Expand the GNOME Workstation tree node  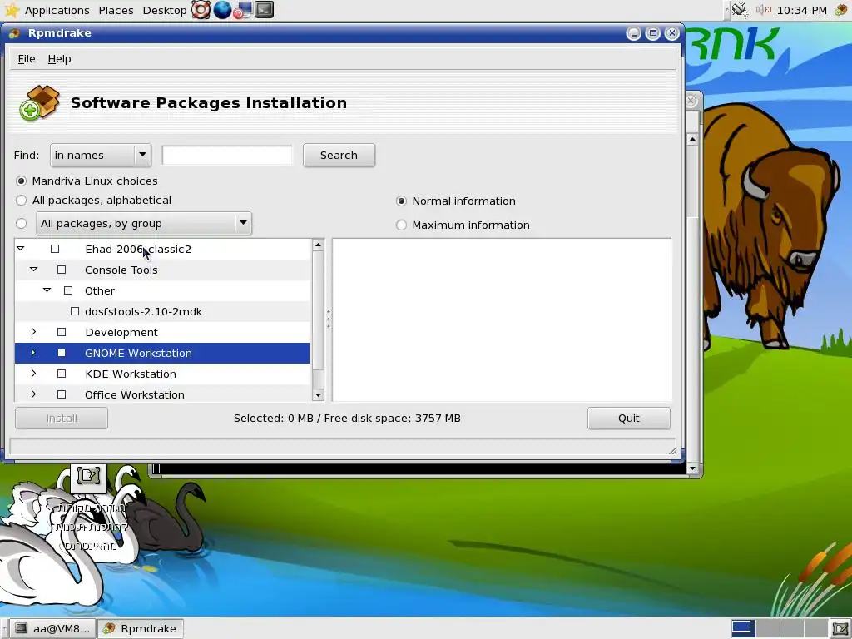[x=33, y=353]
